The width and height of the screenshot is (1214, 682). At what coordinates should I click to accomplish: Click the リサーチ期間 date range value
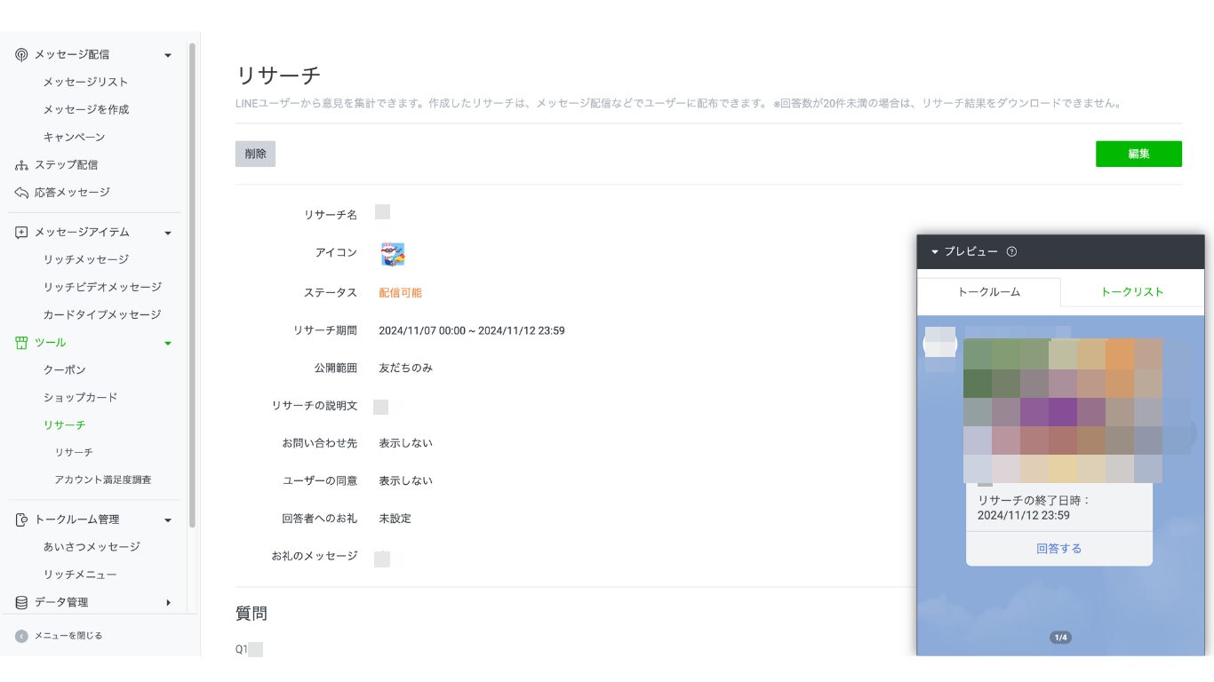472,331
